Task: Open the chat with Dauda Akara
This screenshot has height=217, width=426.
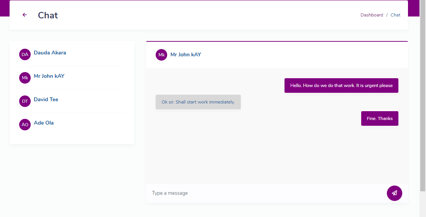Action: (x=50, y=53)
